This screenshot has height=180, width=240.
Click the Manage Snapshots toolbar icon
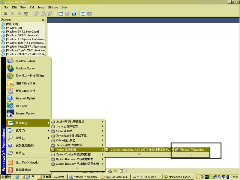coord(50,13)
